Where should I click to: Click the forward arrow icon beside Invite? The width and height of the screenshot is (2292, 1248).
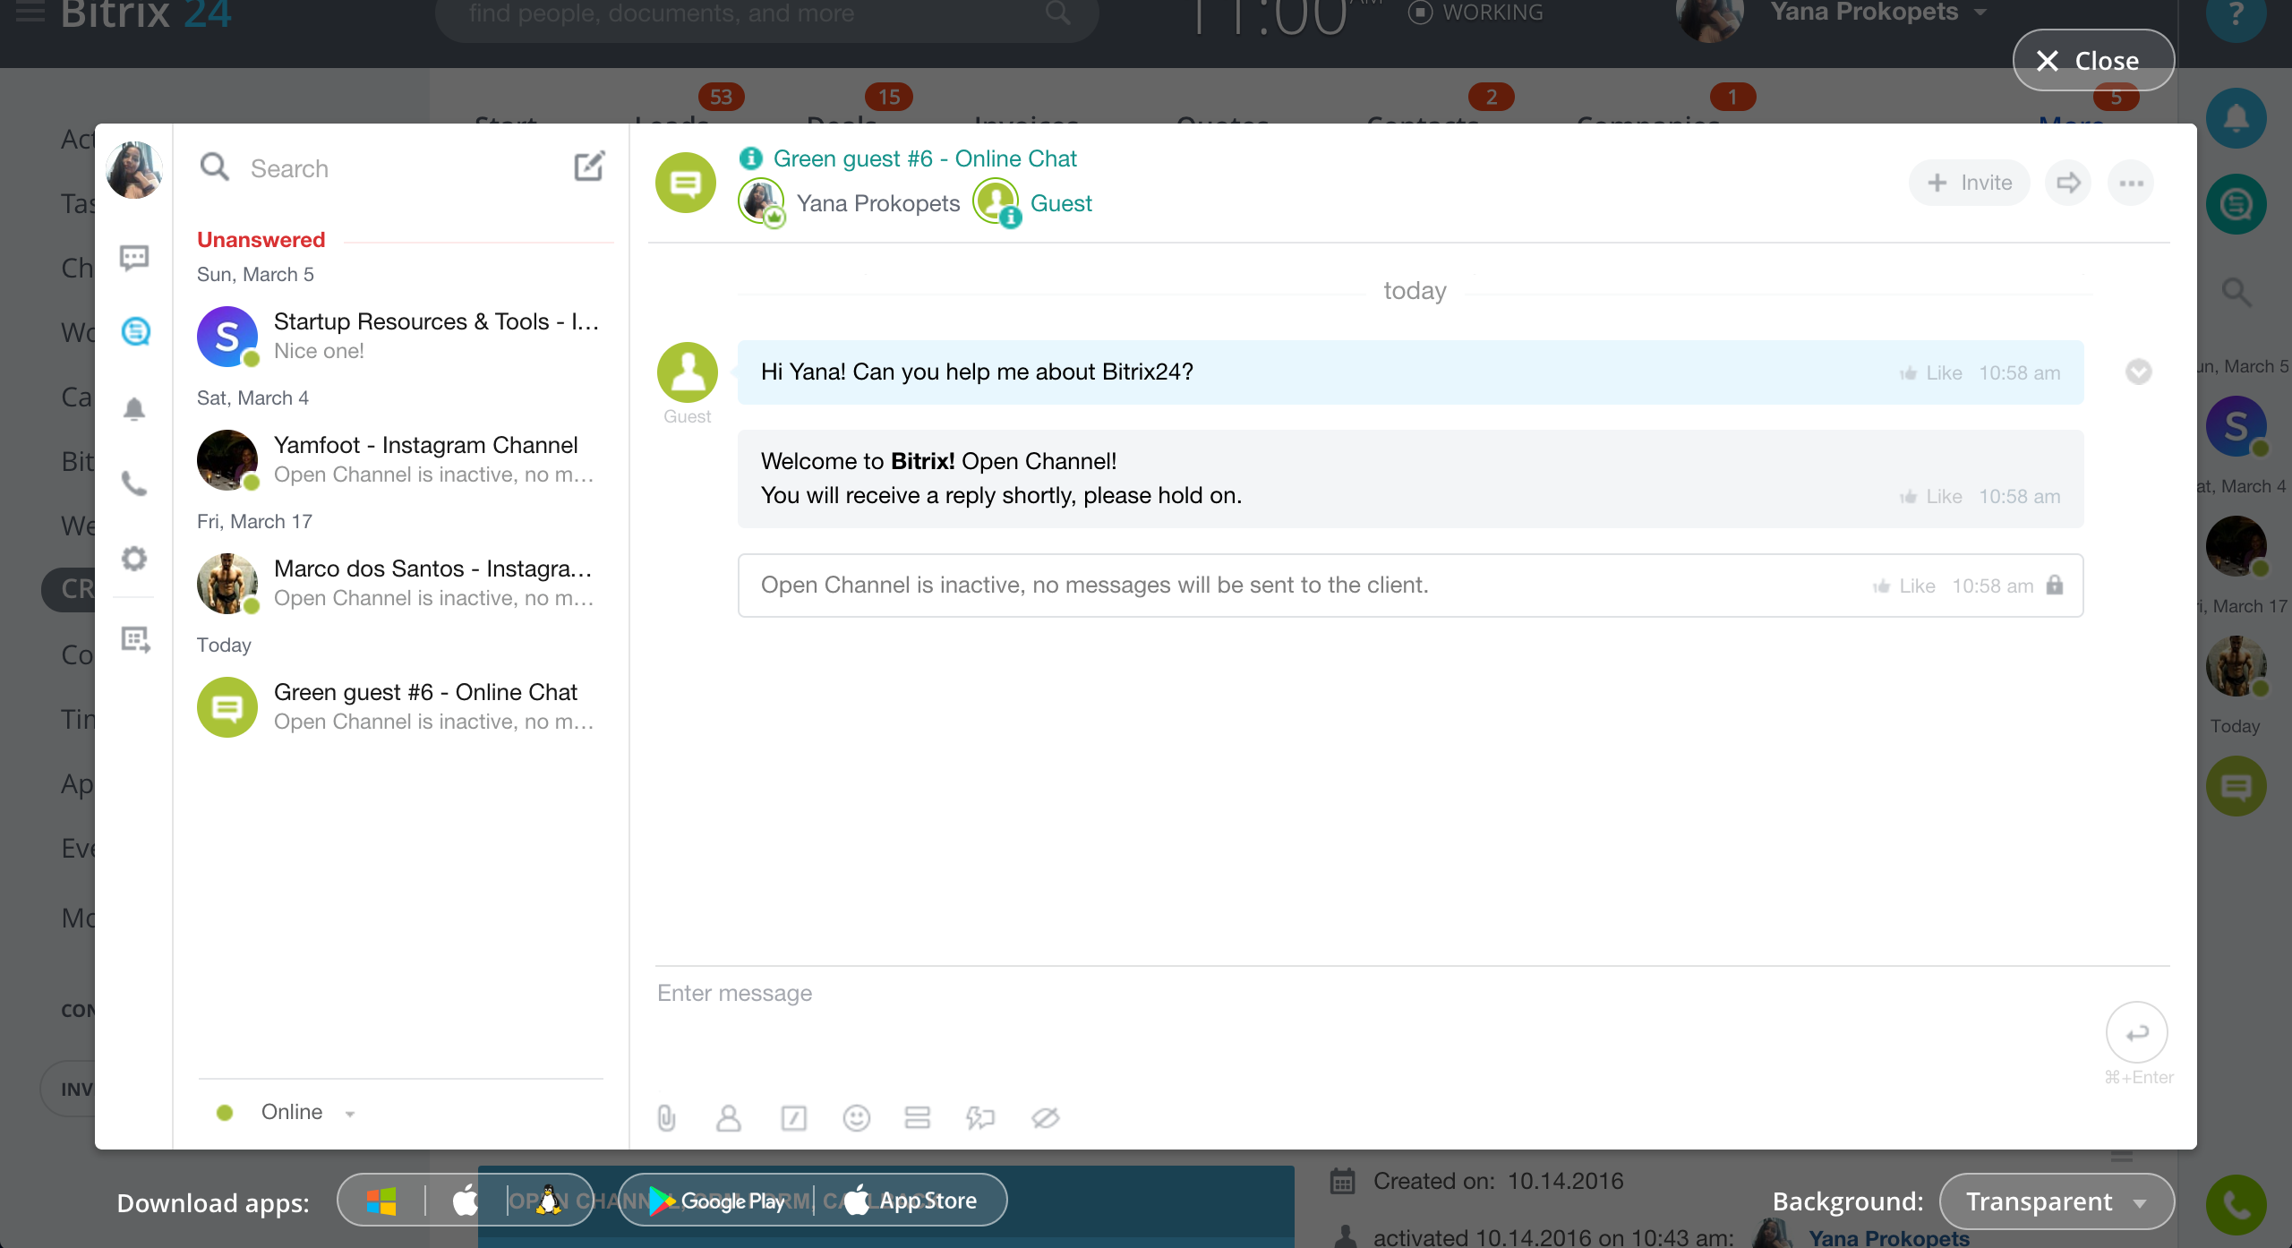pyautogui.click(x=2068, y=183)
